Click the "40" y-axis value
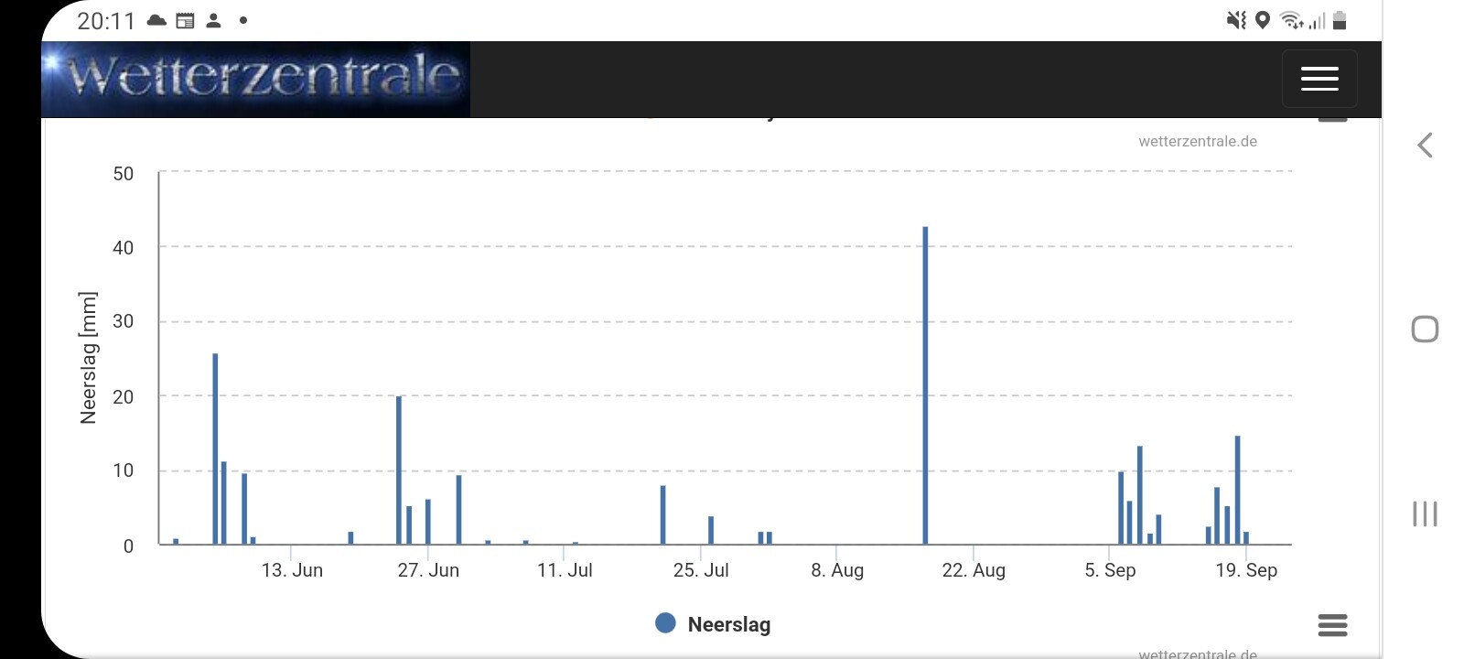1464x659 pixels. click(123, 248)
